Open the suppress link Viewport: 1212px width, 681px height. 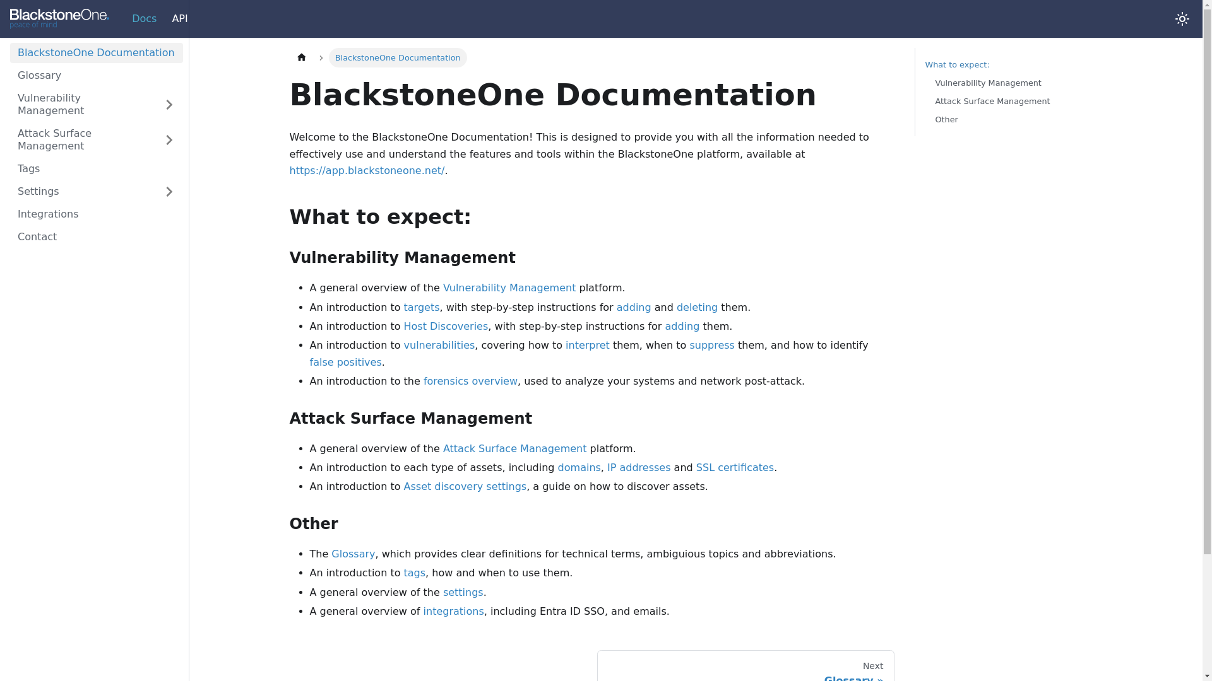pos(712,346)
